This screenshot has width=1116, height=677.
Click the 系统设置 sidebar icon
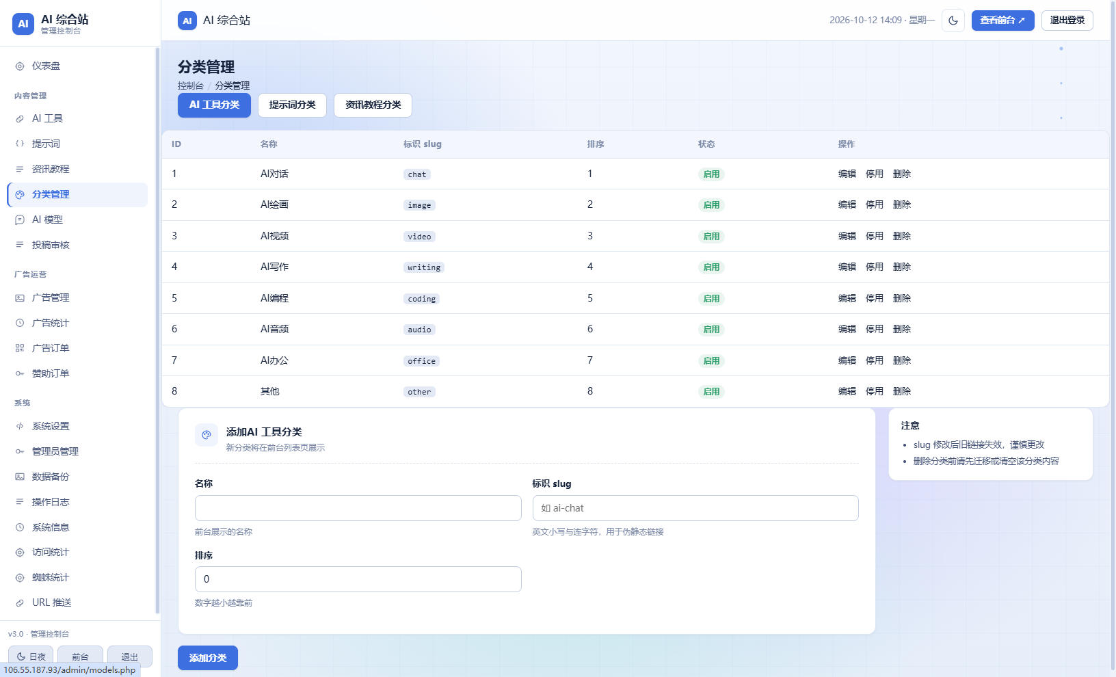point(20,427)
